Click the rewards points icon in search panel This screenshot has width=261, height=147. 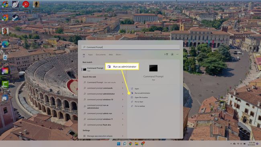(x=166, y=55)
